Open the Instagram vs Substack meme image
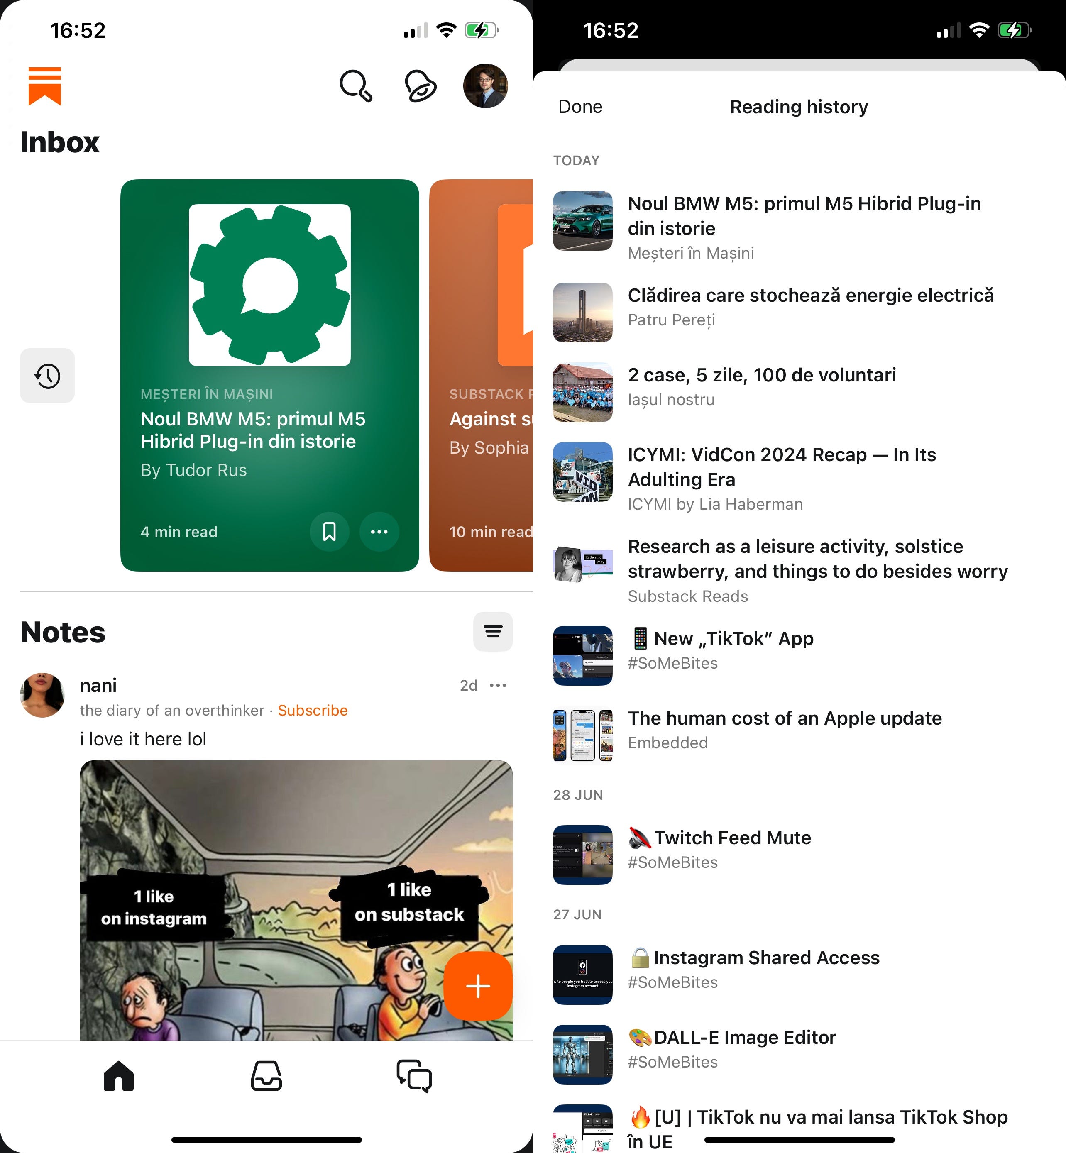This screenshot has height=1153, width=1066. 296,900
